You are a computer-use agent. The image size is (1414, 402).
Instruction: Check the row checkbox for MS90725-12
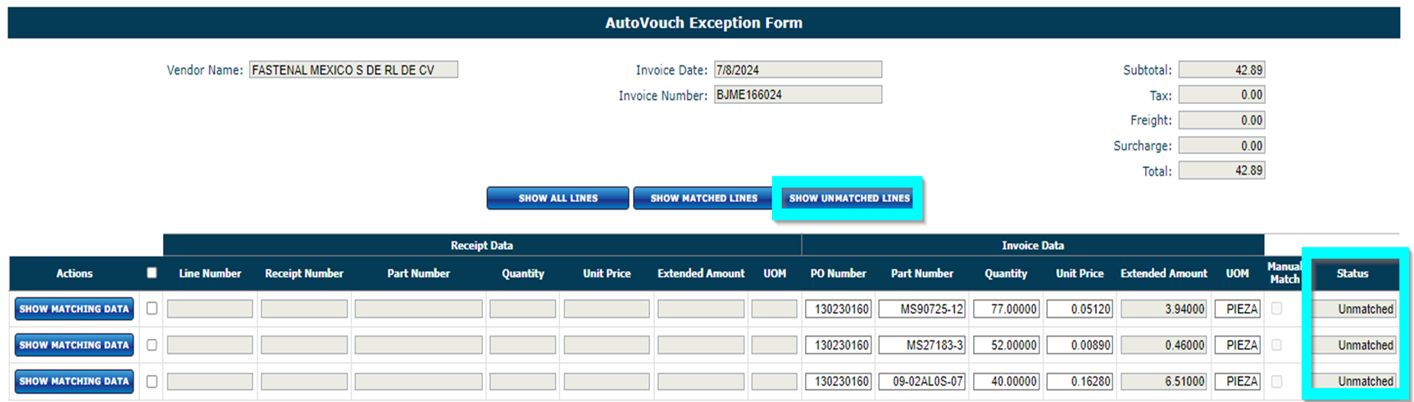tap(152, 309)
